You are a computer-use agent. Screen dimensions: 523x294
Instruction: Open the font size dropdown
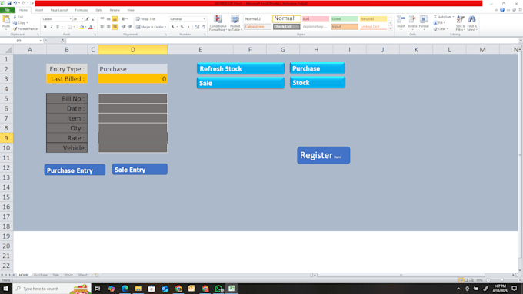click(x=82, y=19)
